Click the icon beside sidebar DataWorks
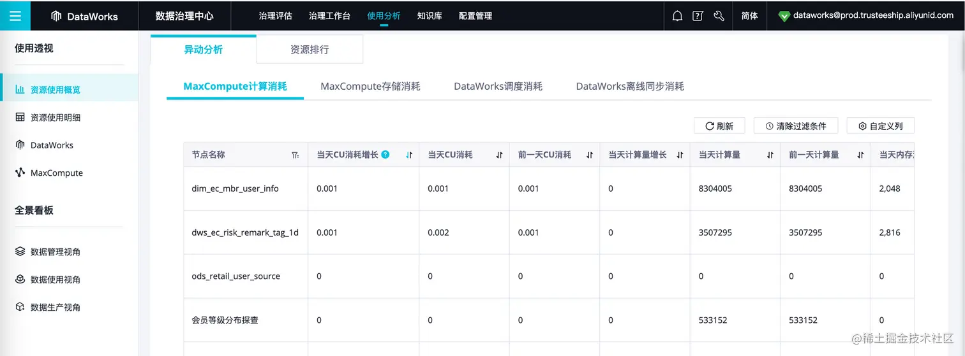The width and height of the screenshot is (965, 356). pos(20,145)
